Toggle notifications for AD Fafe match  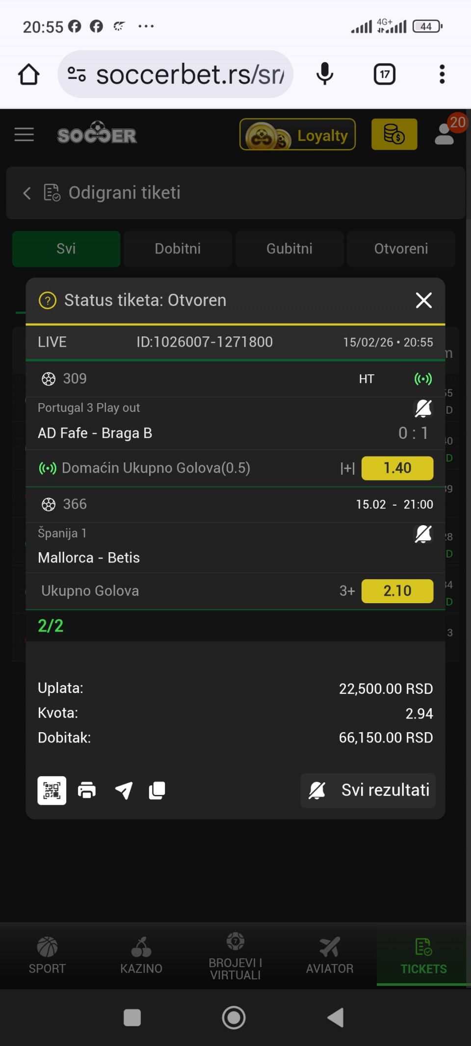423,408
